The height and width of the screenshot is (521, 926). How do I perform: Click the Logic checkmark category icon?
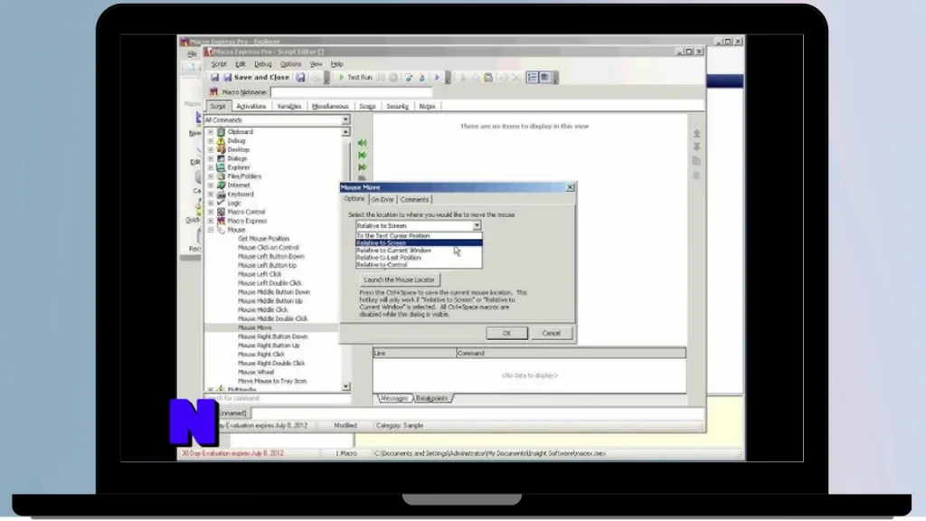[x=221, y=203]
